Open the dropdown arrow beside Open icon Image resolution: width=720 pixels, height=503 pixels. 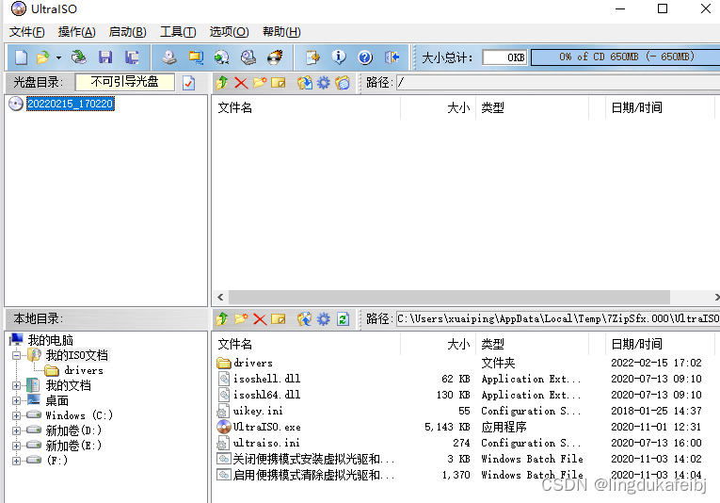58,57
